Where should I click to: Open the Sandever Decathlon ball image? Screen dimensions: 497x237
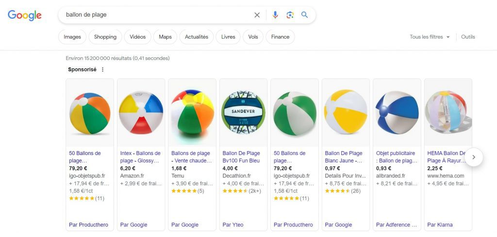coord(244,113)
